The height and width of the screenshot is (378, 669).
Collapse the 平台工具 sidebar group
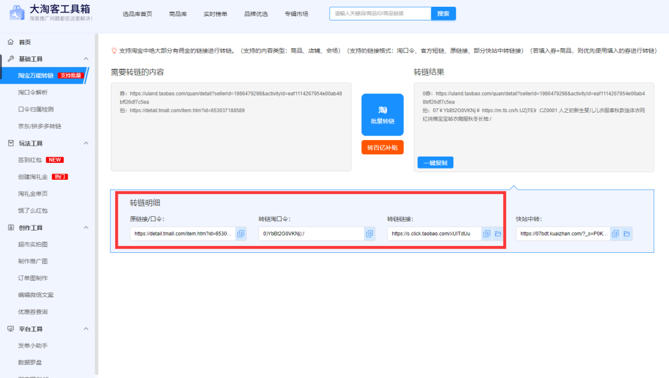pyautogui.click(x=85, y=329)
